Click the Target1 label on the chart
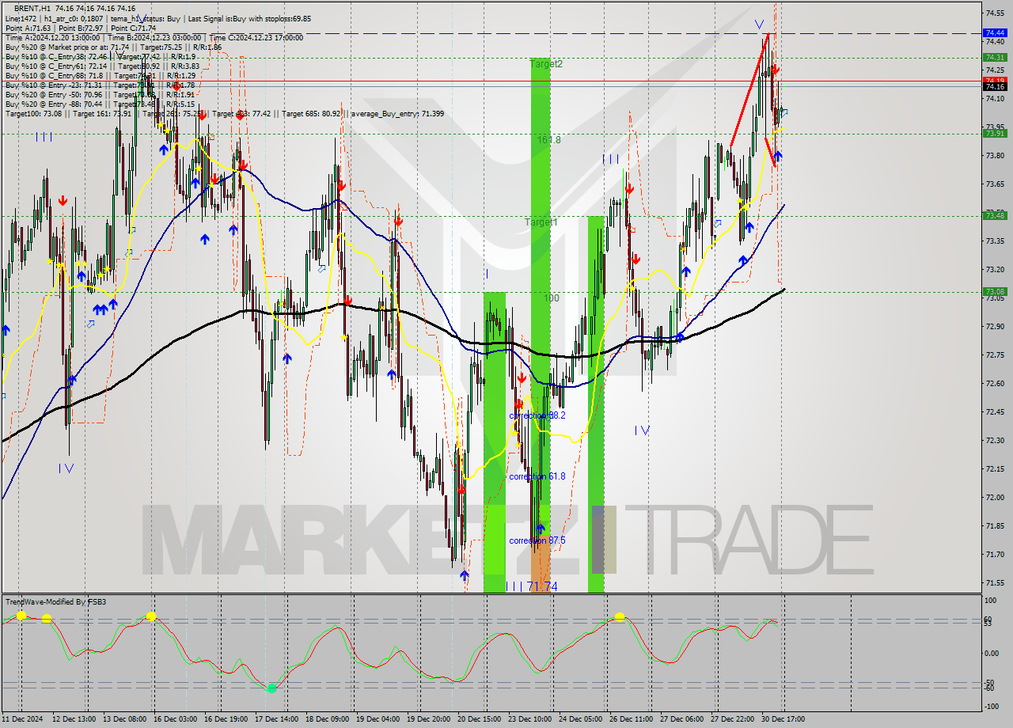The width and height of the screenshot is (1013, 728). pyautogui.click(x=541, y=222)
